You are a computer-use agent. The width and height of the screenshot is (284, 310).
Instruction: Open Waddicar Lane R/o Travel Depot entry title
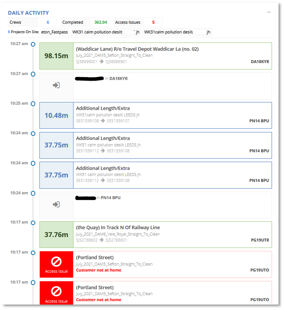(x=137, y=49)
